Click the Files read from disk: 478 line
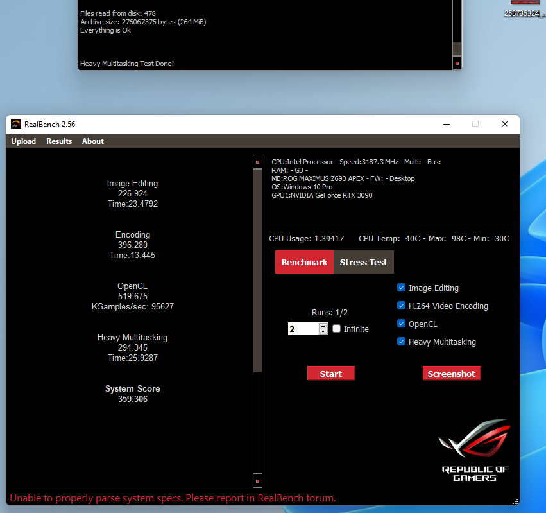 pos(117,13)
